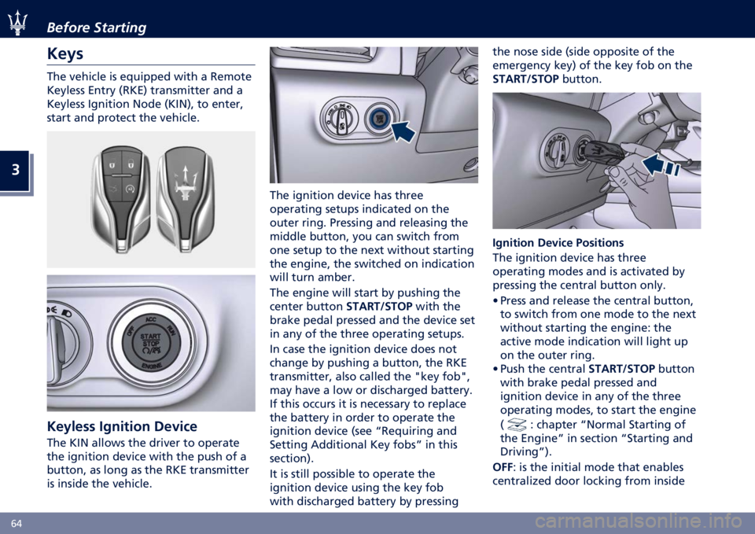Viewport: 755px width, 534px height.
Task: Click text "the nose side (side opposite of the"
Action: tap(583, 52)
